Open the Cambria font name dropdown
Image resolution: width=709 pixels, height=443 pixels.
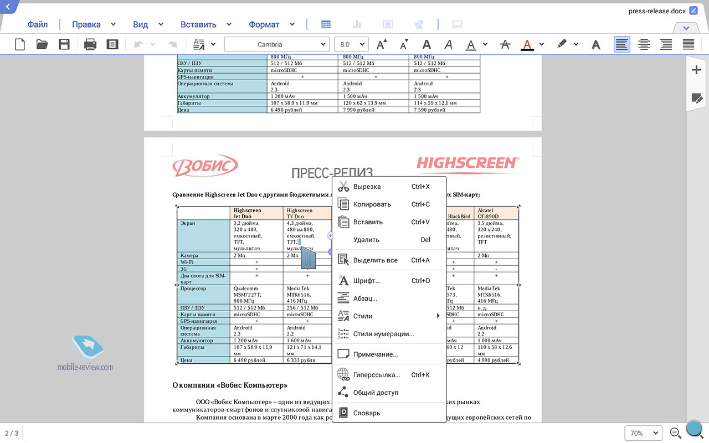(x=277, y=44)
